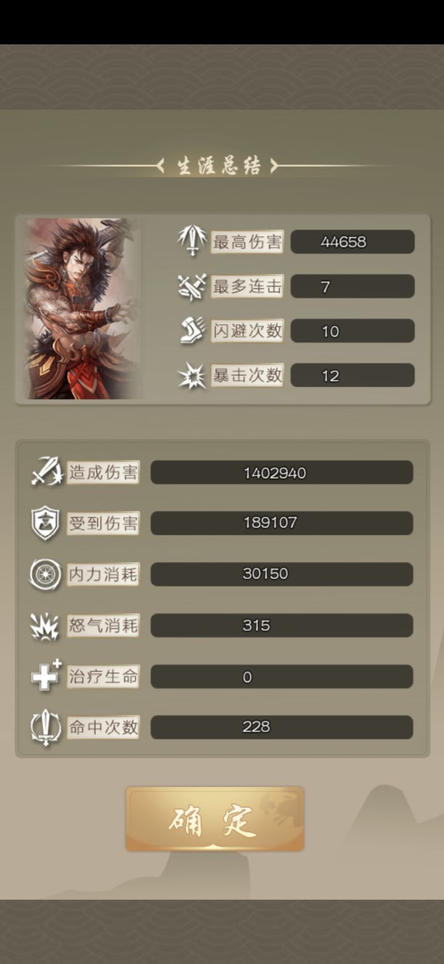The height and width of the screenshot is (964, 444).
Task: Click the 最高伤害 dagger icon
Action: (x=192, y=241)
